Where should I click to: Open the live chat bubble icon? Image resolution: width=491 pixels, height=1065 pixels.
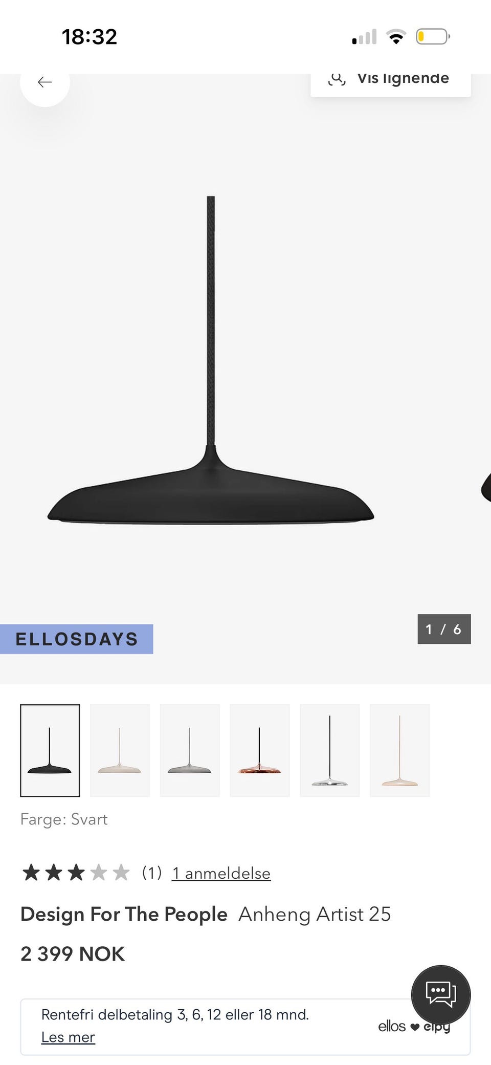(441, 994)
